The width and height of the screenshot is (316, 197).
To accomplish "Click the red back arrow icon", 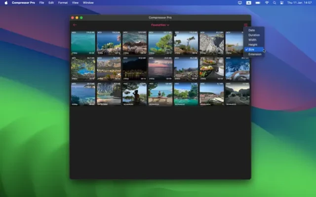I will pyautogui.click(x=75, y=25).
